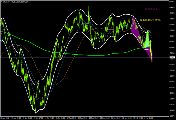Click the 29488 price axis value
This screenshot has width=176, height=120.
172,99
